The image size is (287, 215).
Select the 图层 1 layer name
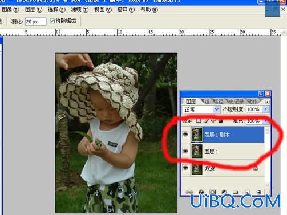click(211, 152)
